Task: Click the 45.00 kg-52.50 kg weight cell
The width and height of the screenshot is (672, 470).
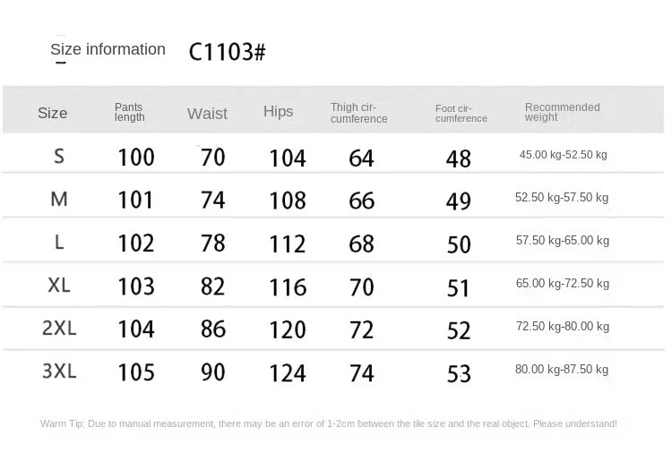Action: (564, 155)
